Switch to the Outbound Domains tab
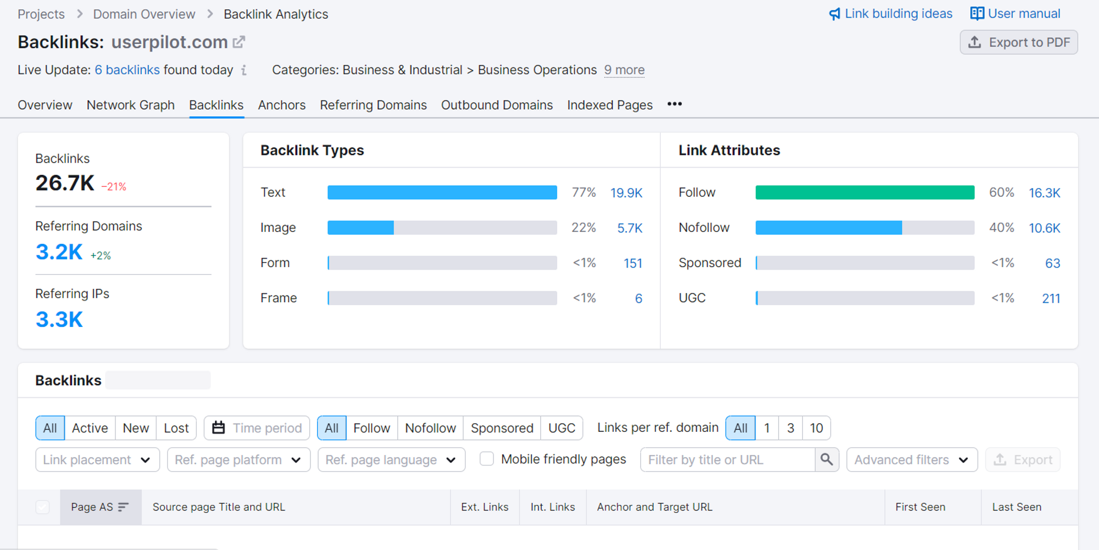Viewport: 1099px width, 550px height. pyautogui.click(x=497, y=105)
